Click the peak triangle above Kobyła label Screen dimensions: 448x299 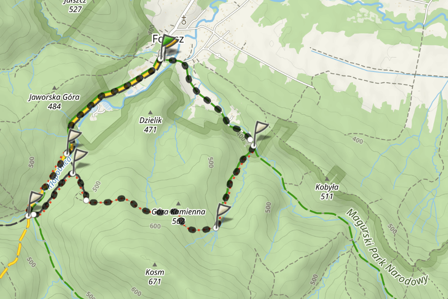coord(327,179)
